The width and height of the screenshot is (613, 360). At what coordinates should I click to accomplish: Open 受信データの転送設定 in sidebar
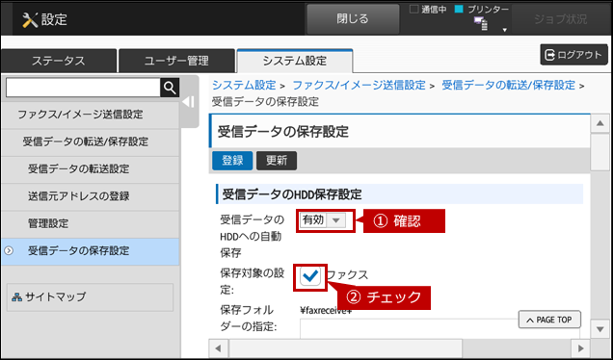click(x=91, y=169)
